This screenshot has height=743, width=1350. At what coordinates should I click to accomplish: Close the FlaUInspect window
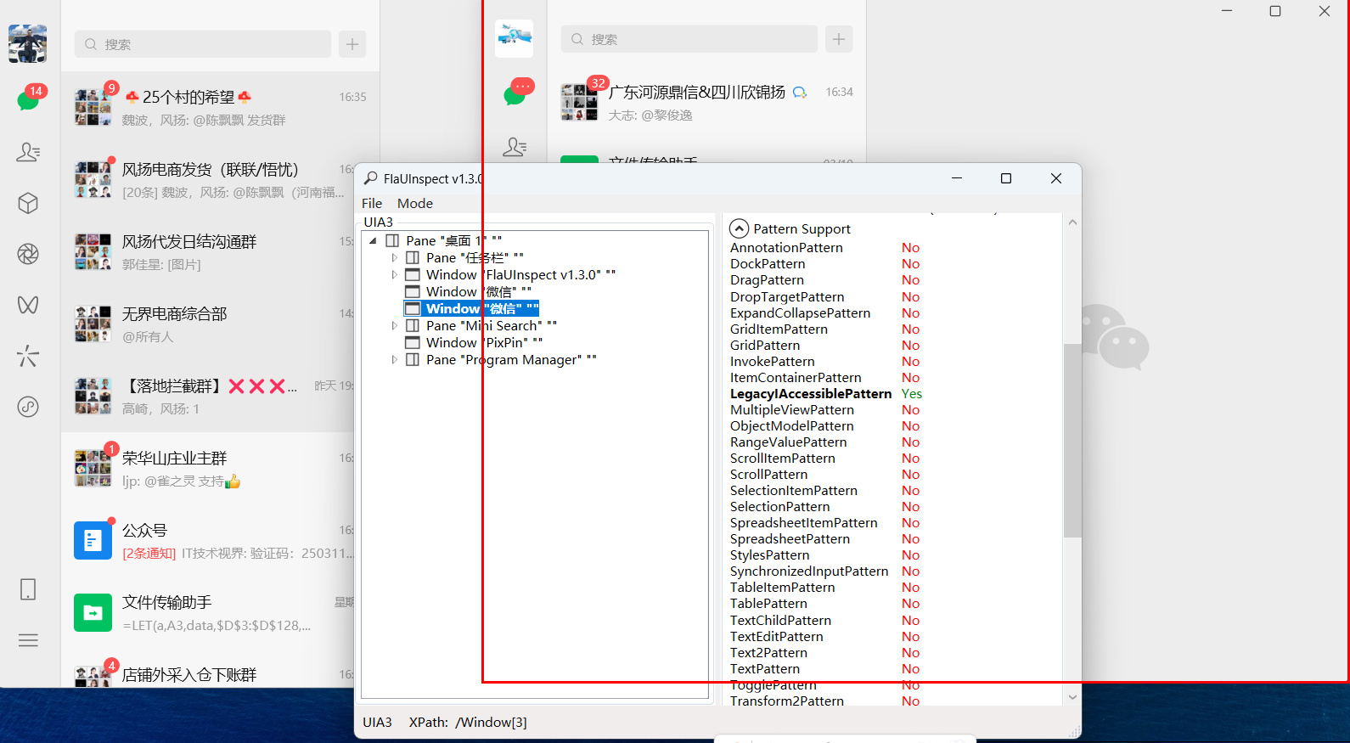click(1056, 178)
